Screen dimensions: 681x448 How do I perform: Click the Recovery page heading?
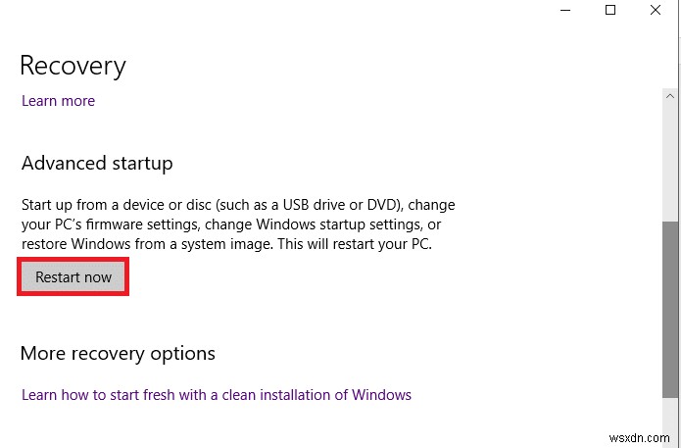pyautogui.click(x=73, y=66)
